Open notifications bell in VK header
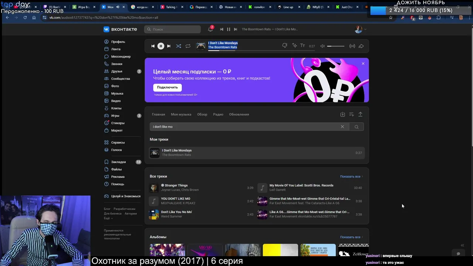 [210, 29]
